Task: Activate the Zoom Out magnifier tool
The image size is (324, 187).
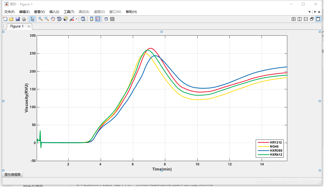Action: (x=47, y=19)
